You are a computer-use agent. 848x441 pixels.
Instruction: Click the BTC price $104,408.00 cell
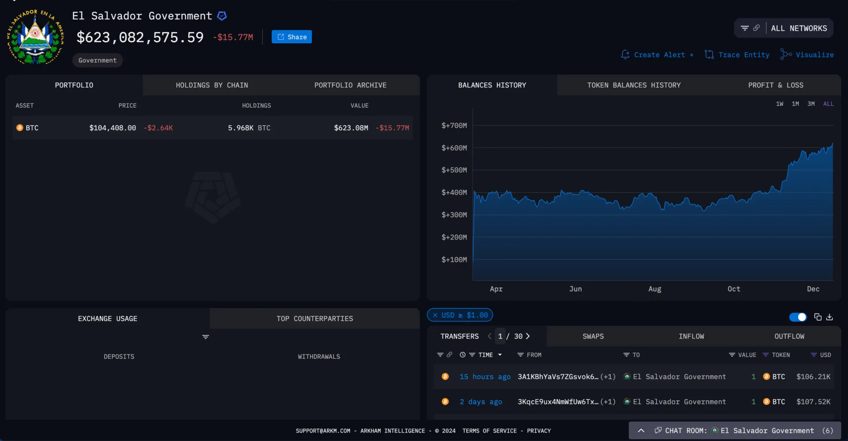click(x=113, y=128)
